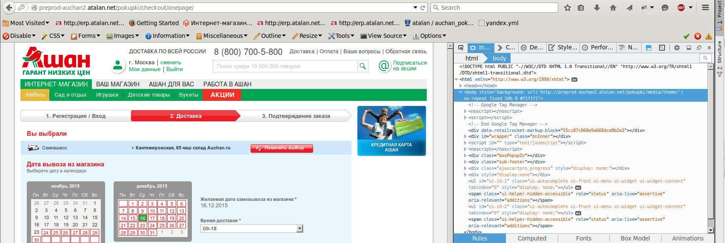This screenshot has width=725, height=243.
Task: Click the credit card Auchan banner
Action: pos(391,131)
